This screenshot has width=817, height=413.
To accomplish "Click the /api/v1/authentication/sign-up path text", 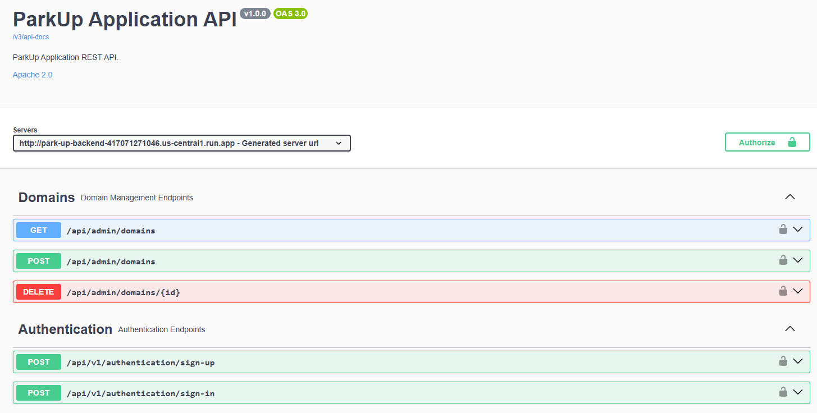I will (141, 362).
